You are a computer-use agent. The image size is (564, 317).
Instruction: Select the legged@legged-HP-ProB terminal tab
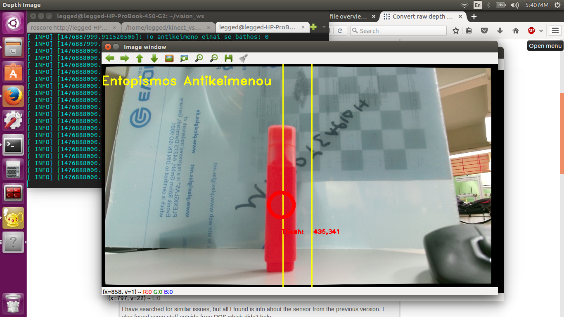coord(262,27)
